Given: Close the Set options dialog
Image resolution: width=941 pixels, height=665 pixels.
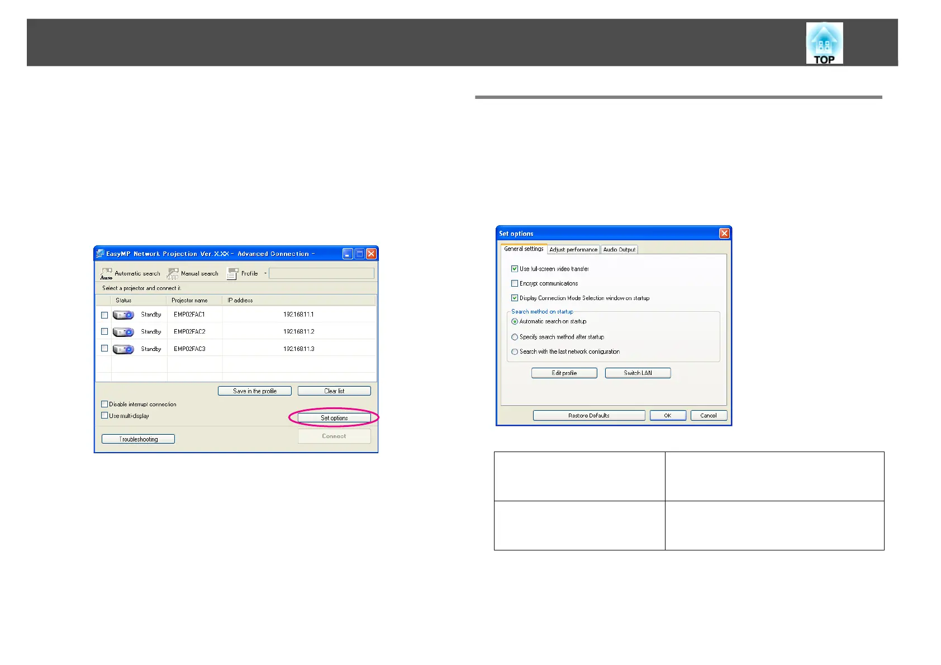Looking at the screenshot, I should coord(724,234).
